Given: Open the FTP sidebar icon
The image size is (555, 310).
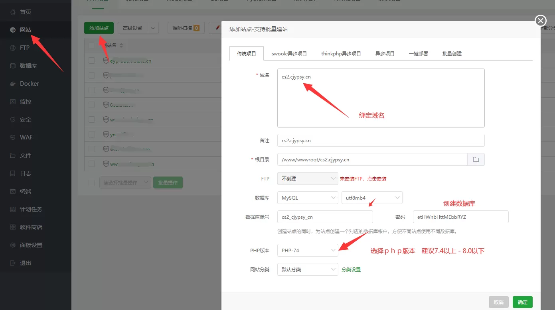Looking at the screenshot, I should [x=13, y=48].
